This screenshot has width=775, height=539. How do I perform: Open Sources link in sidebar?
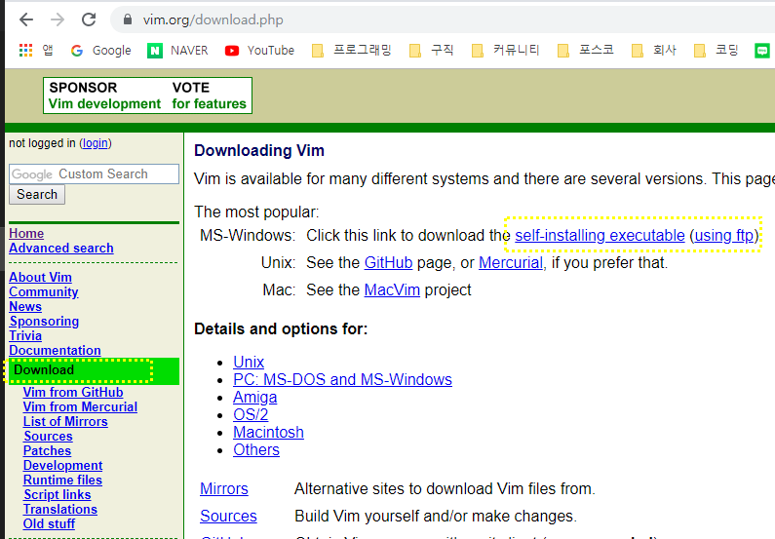coord(48,437)
